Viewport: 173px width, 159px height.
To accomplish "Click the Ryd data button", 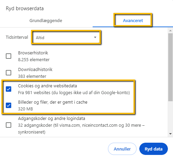I will (x=154, y=149).
